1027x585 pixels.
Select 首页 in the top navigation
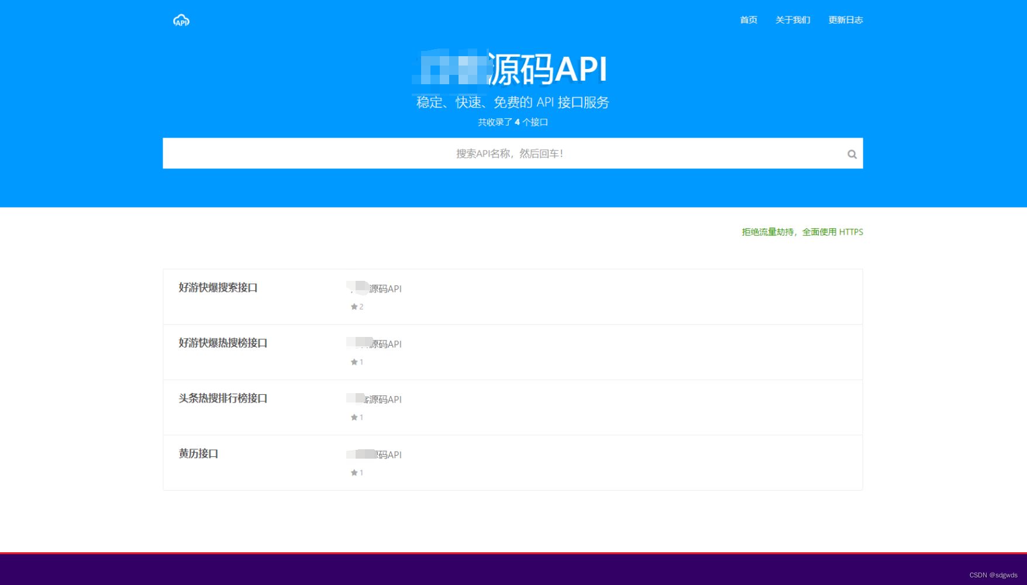[748, 19]
